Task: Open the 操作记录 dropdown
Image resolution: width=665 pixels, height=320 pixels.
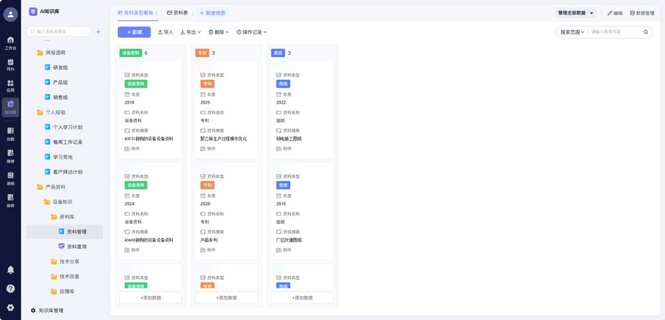Action: coord(252,32)
